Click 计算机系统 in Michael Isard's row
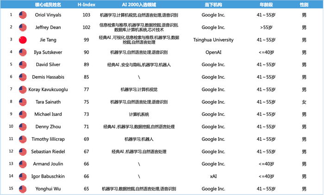This screenshot has width=324, height=195. (x=139, y=114)
